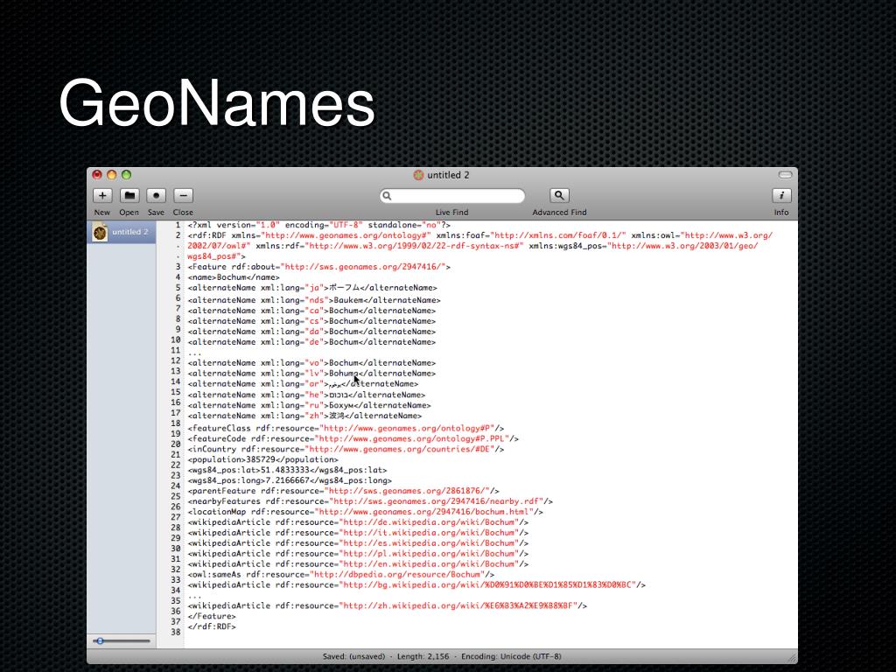896x672 pixels.
Task: Click the alternateName lang he line
Action: click(306, 395)
